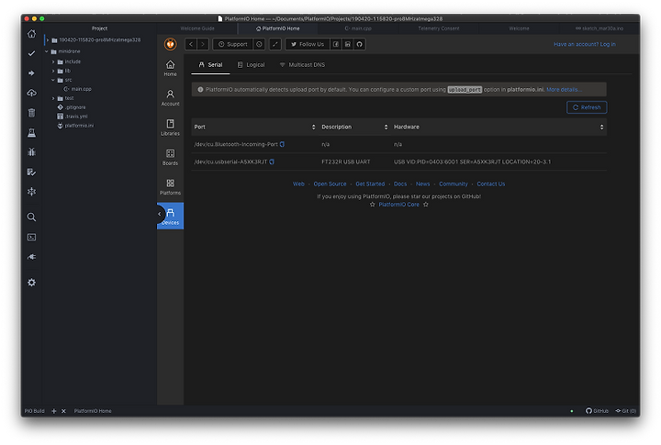Open Boards in PIO sidebar
Viewport: 661px width, 445px height.
pyautogui.click(x=171, y=157)
